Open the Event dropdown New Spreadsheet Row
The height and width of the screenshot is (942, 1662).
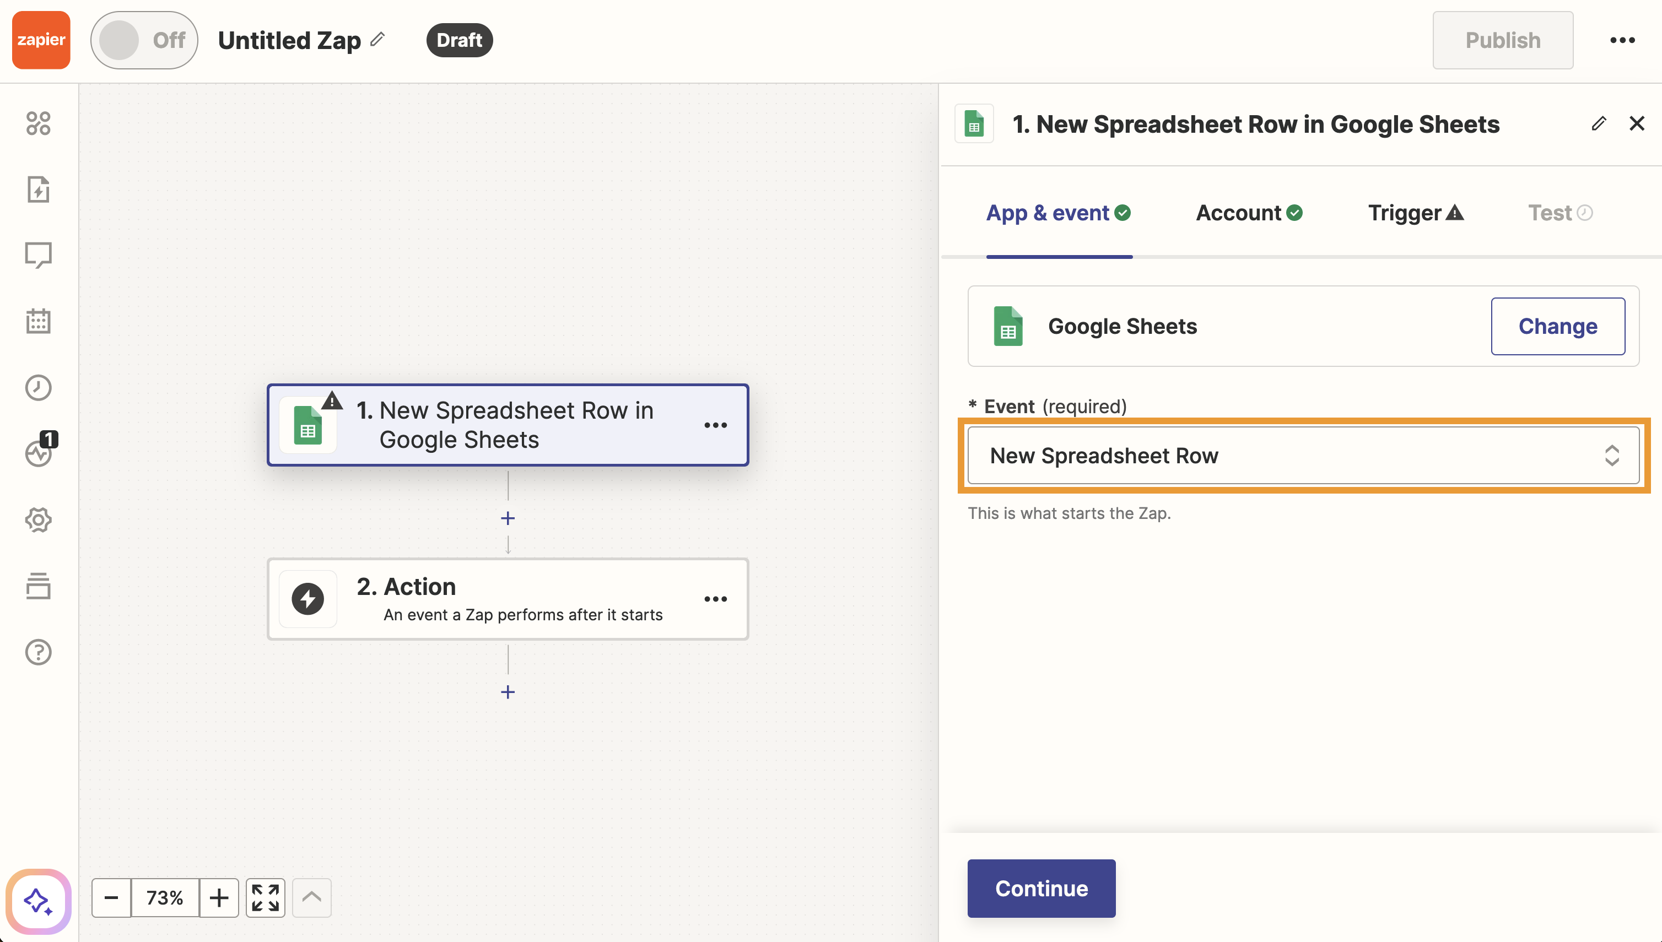point(1303,456)
